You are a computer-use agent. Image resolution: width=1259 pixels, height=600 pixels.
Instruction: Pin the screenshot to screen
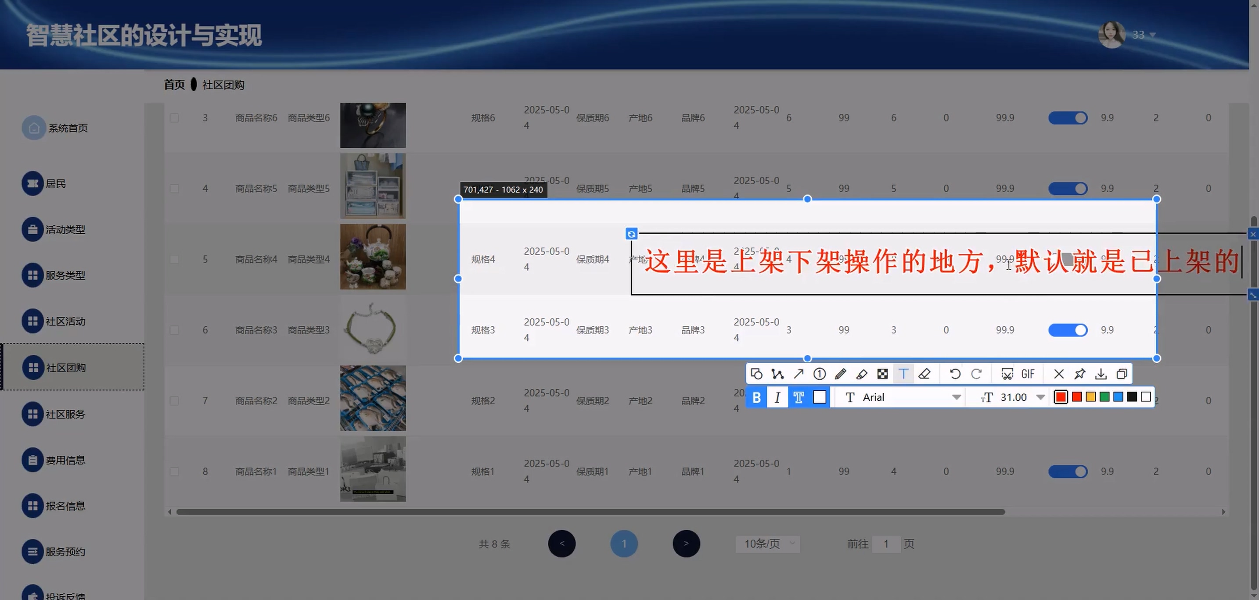[x=1079, y=374]
